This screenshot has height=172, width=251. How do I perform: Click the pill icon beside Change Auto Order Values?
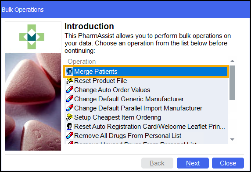70,89
